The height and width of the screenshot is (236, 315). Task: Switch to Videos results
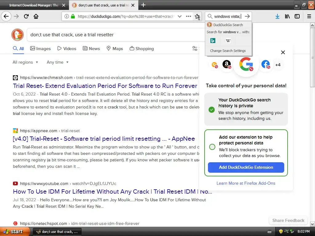67,48
